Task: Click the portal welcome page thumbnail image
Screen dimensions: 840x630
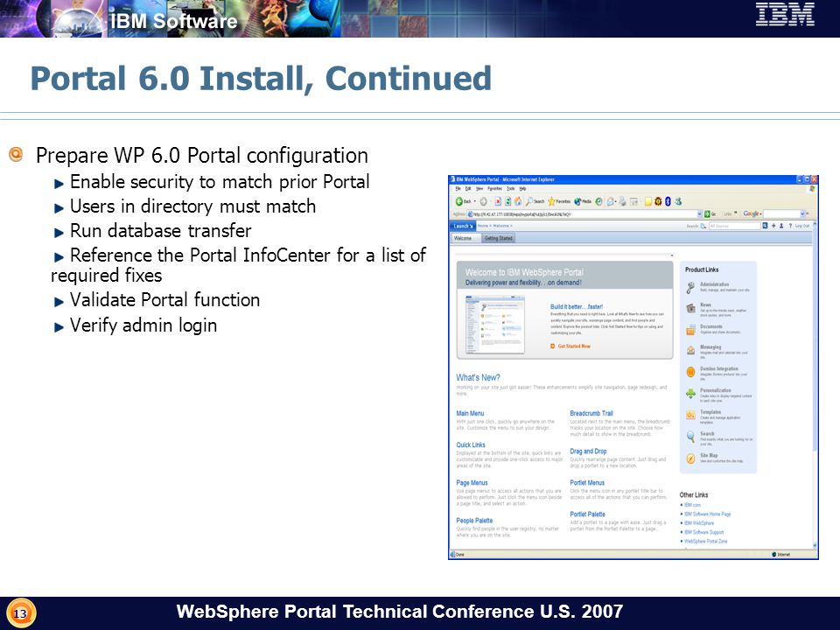Action: pyautogui.click(x=494, y=324)
